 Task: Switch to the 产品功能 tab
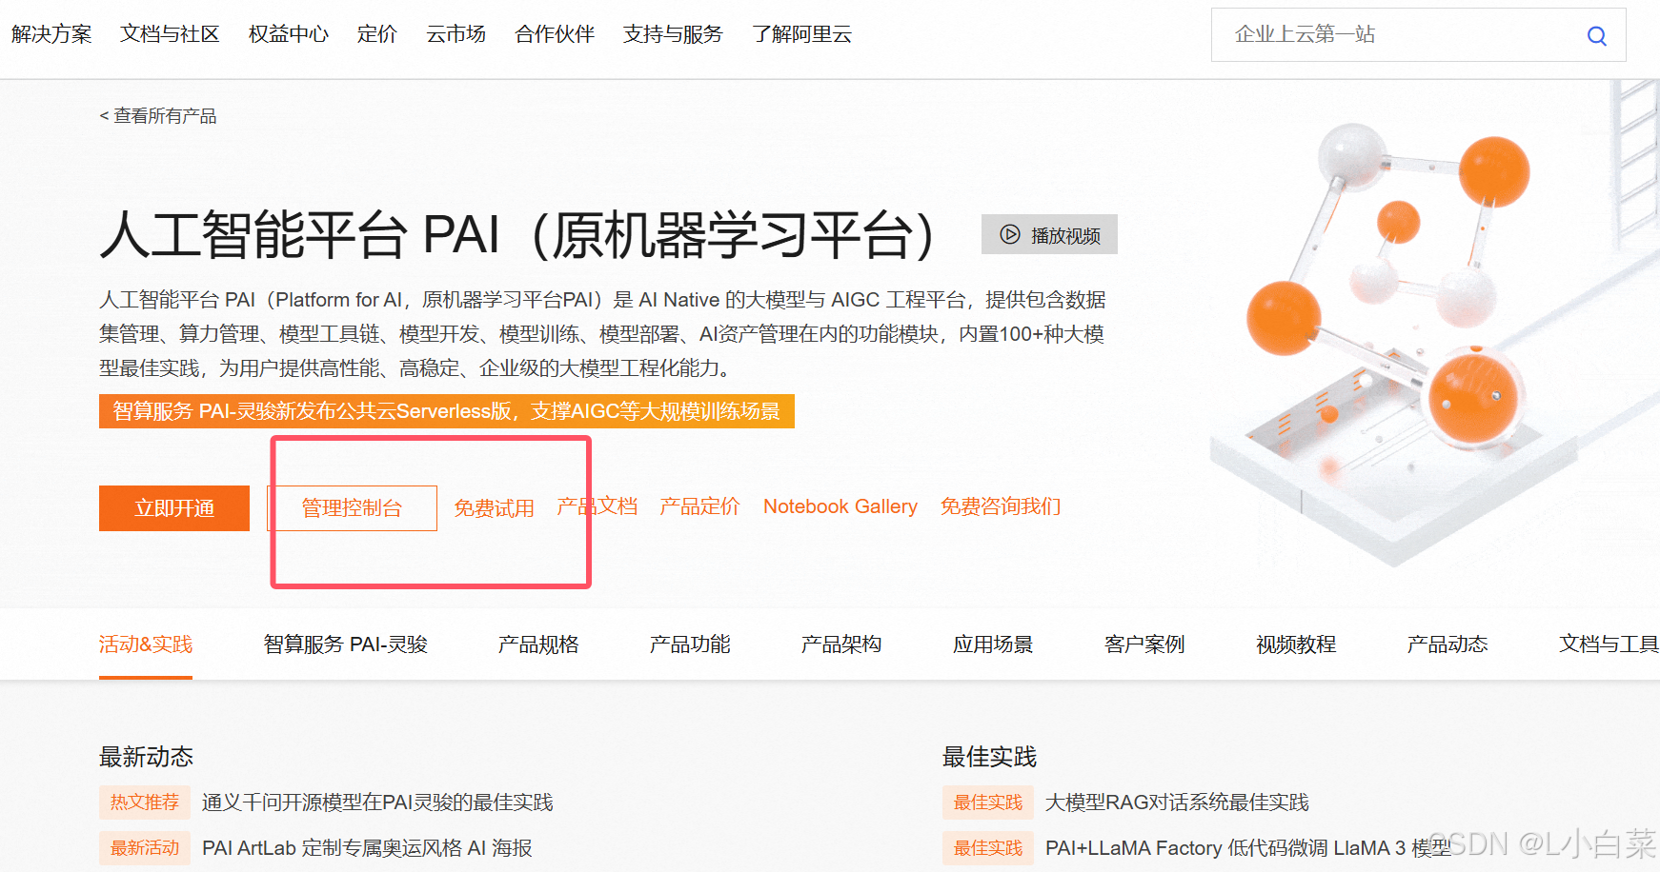point(690,644)
